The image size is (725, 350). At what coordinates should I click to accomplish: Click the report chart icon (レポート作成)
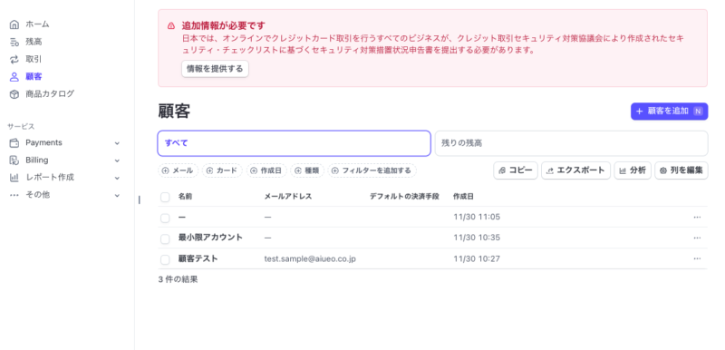tap(14, 178)
